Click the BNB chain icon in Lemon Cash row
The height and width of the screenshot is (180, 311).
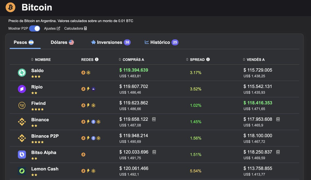click(93, 171)
